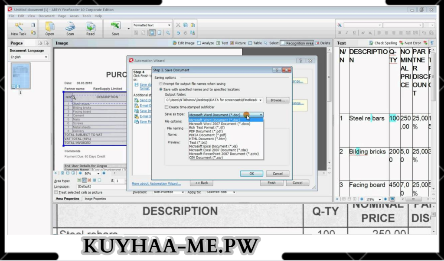Switch to Image Properties tab
This screenshot has width=444, height=261.
coord(95,199)
